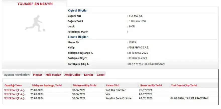Select the Milli Maçlar tab

pos(53,75)
